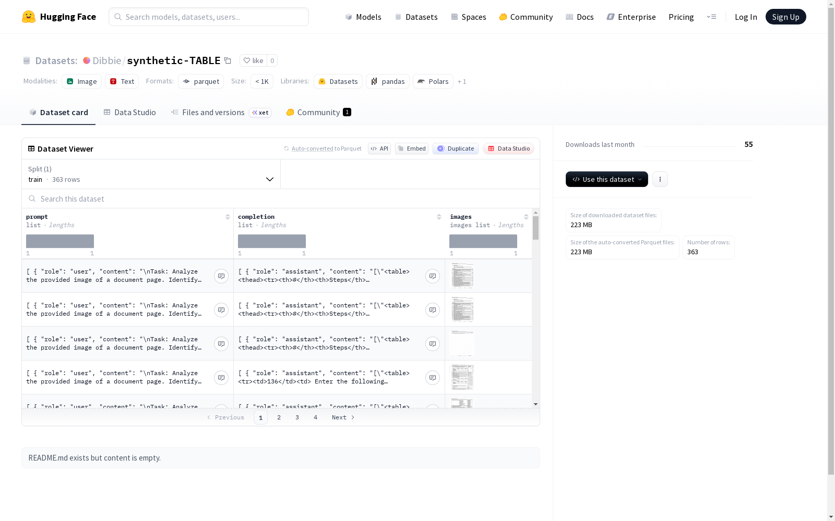Select the Datasets library tag
The width and height of the screenshot is (835, 521).
[338, 81]
